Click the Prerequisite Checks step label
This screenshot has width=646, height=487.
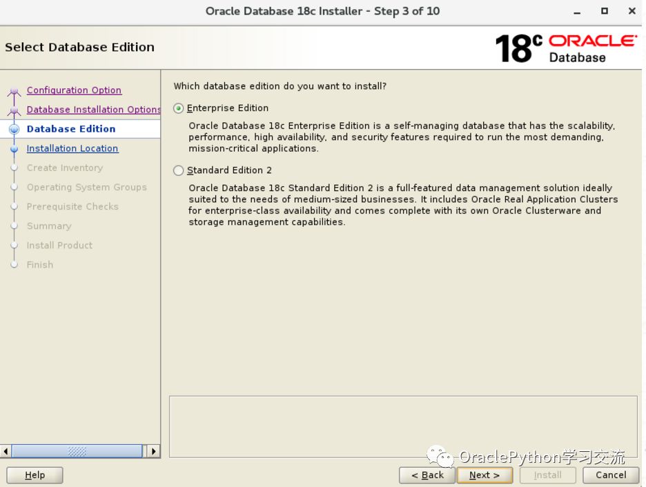72,206
